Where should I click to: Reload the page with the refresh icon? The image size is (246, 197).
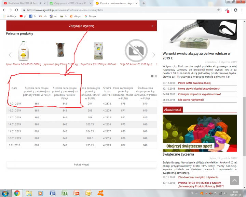tap(17, 10)
